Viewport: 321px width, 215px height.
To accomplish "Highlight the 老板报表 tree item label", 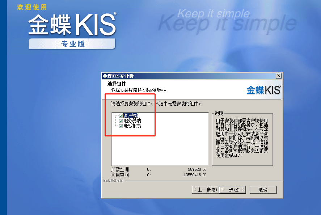I will pos(132,126).
